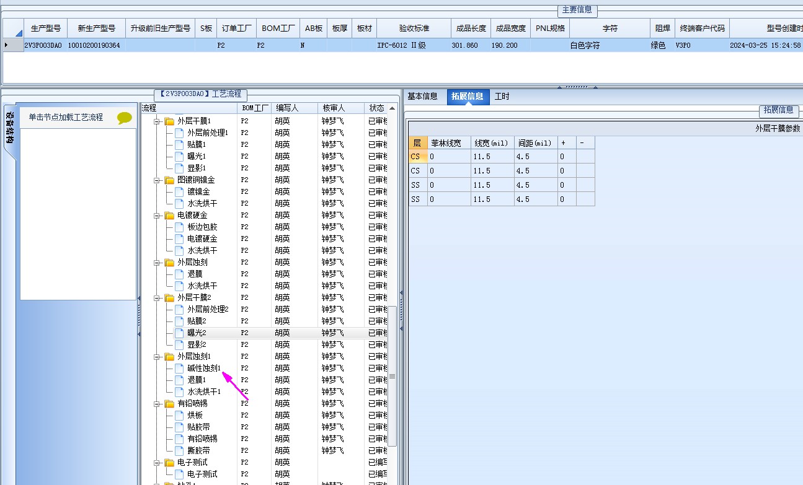Click 生产型号 column header
The width and height of the screenshot is (803, 485).
point(46,28)
